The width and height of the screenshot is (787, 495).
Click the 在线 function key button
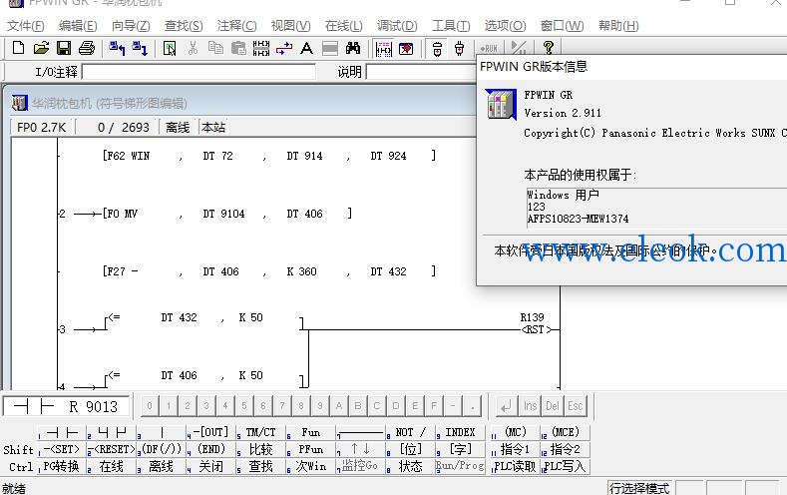(111, 466)
